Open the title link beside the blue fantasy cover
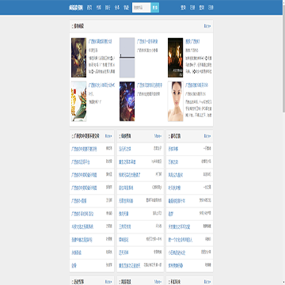Screen dimensions: 285x285 pos(150,85)
